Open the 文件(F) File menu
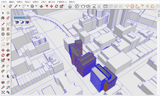The height and width of the screenshot is (96, 160). pyautogui.click(x=4, y=2)
